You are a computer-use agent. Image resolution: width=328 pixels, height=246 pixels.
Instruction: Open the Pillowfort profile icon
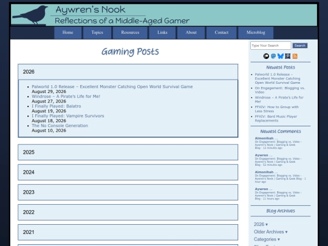point(288,56)
